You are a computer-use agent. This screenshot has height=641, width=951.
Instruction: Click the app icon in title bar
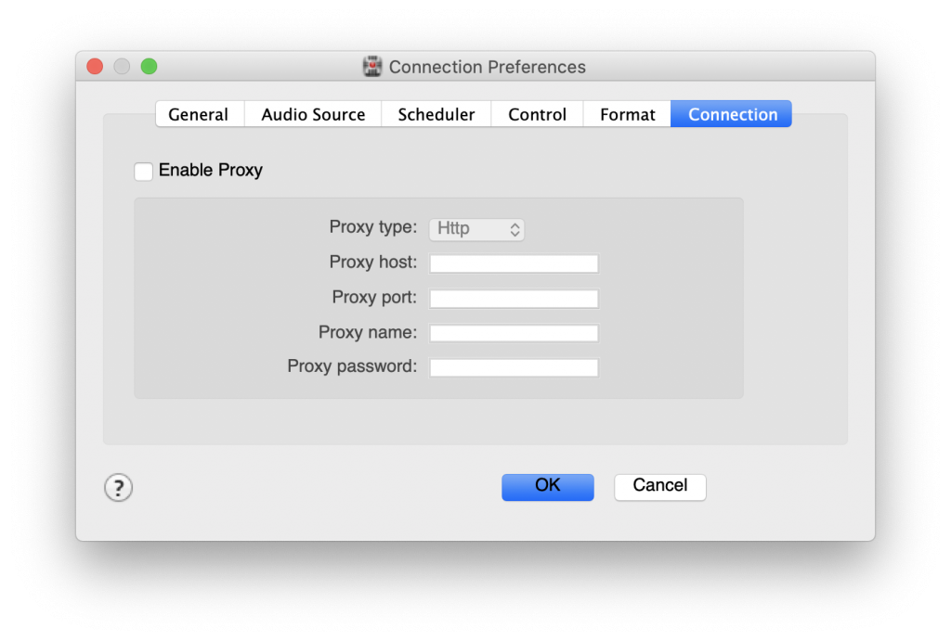pyautogui.click(x=372, y=66)
